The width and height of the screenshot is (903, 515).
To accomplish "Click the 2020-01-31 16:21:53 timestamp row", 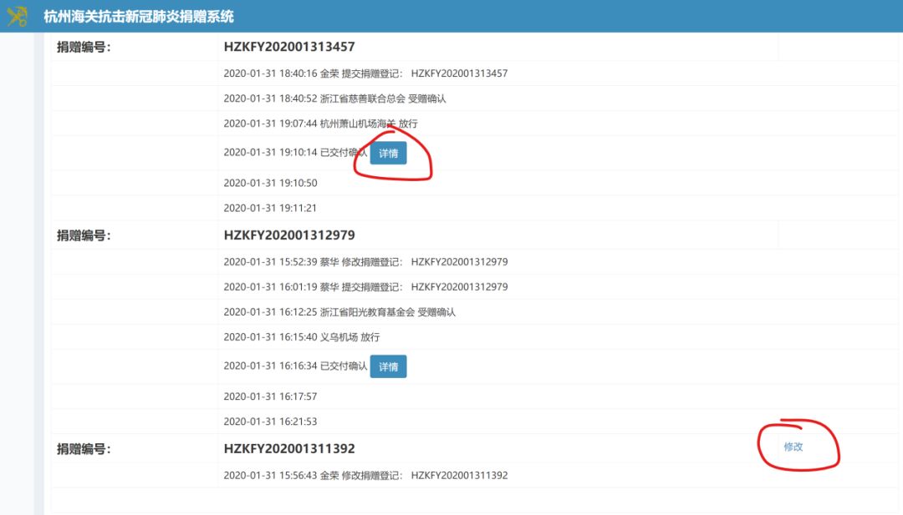I will point(270,422).
